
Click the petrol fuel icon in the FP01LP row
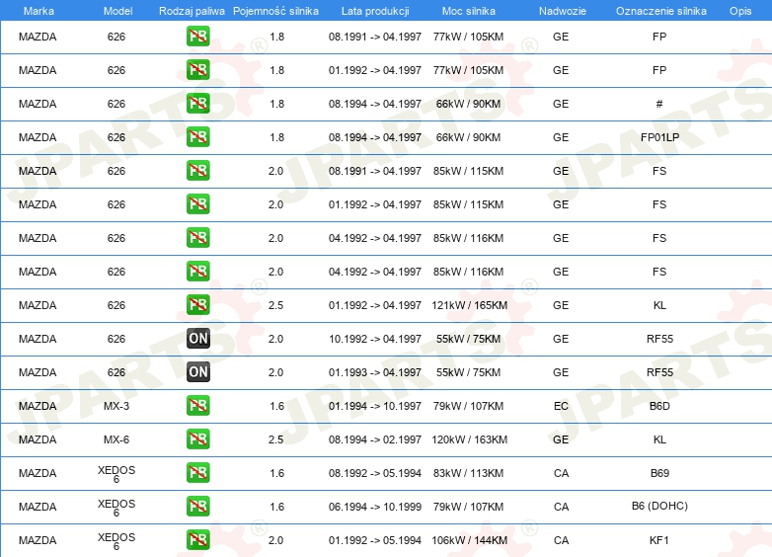pos(197,136)
